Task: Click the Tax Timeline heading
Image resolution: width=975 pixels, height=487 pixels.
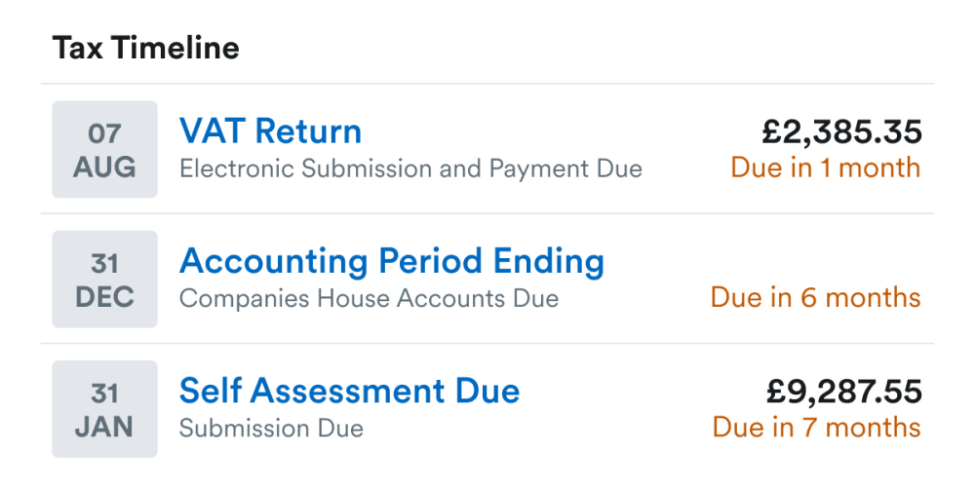Action: [146, 48]
